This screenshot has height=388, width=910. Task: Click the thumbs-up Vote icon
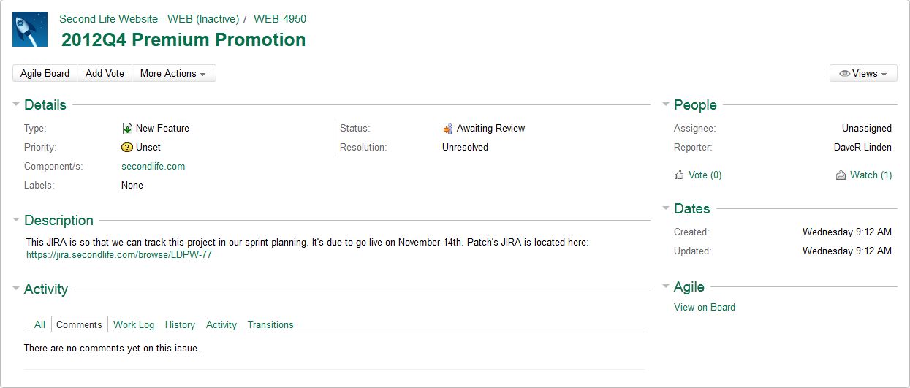[x=679, y=175]
